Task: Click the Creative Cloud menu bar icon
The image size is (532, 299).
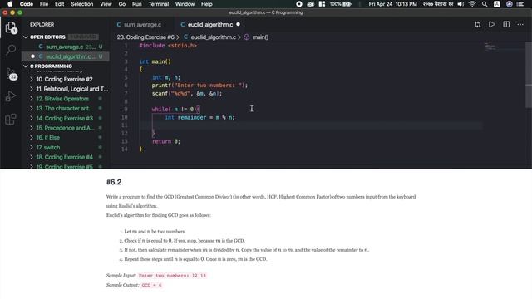Action: 310,4
